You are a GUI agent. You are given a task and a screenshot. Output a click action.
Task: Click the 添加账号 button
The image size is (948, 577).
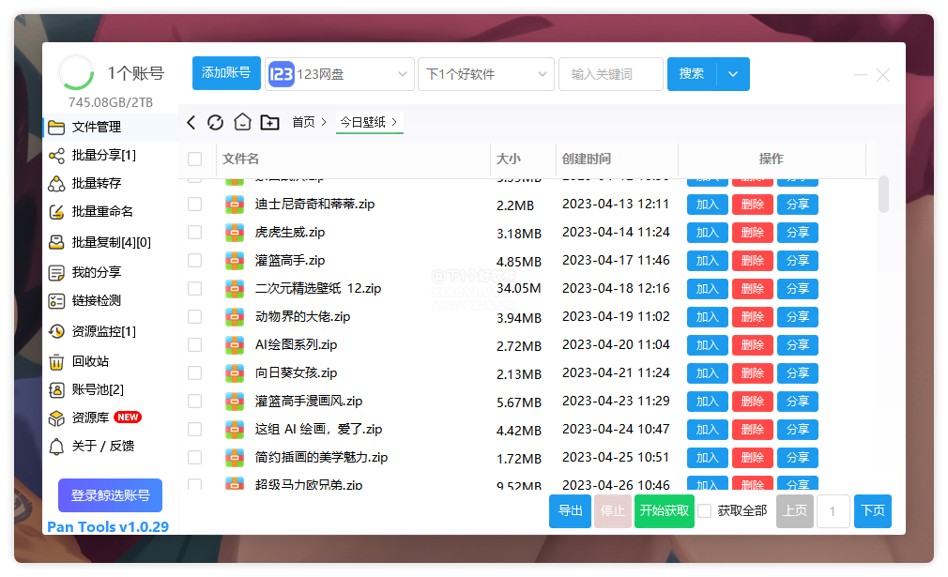pos(225,73)
